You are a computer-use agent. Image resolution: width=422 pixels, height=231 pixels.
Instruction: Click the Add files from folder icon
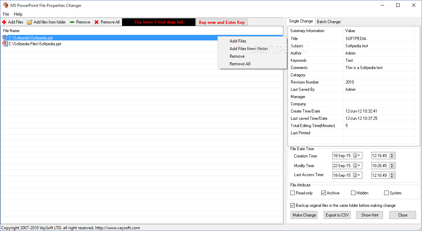30,22
